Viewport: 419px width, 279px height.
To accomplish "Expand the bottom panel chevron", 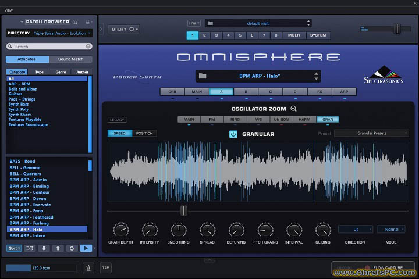I will click(210, 259).
